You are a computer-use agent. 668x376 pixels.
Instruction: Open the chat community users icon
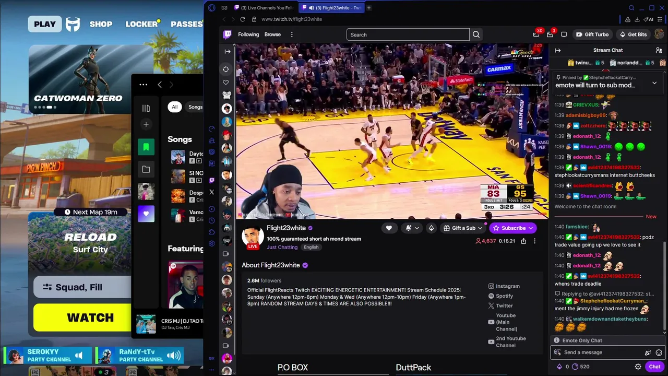tap(659, 50)
